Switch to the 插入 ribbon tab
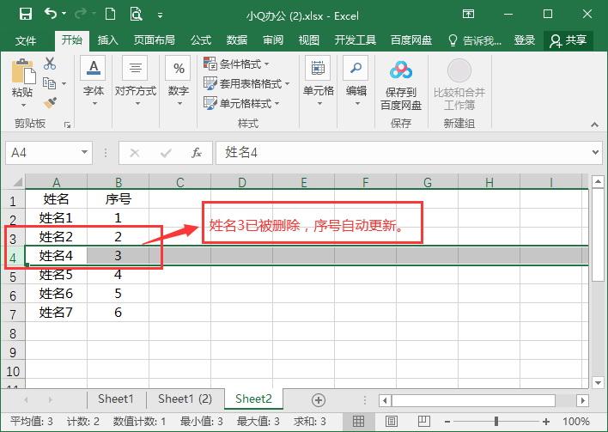 (x=107, y=40)
